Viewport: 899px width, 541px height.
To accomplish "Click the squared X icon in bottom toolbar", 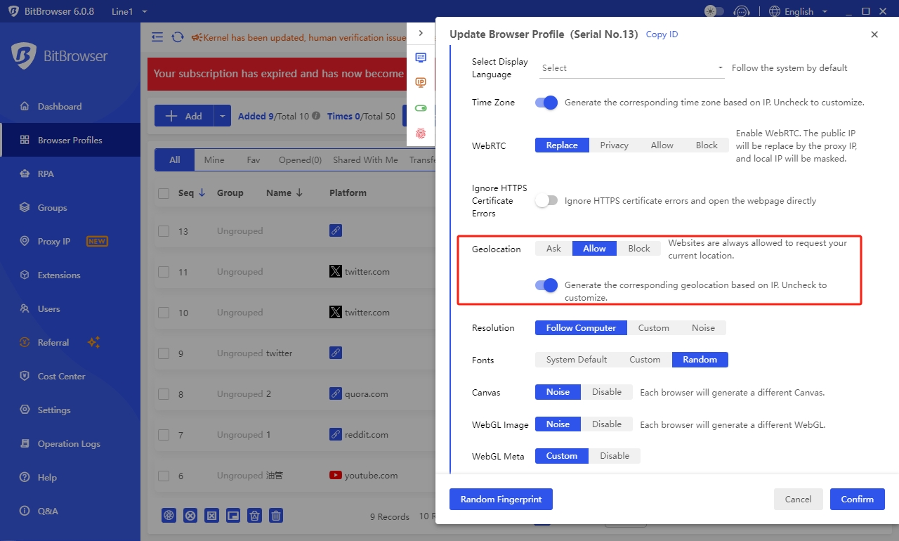I will coord(211,516).
